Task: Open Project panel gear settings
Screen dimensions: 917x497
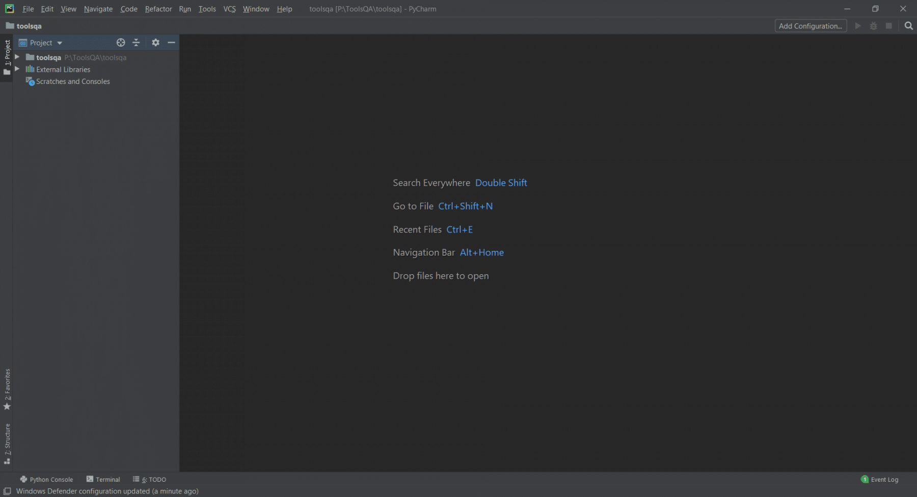Action: [156, 43]
